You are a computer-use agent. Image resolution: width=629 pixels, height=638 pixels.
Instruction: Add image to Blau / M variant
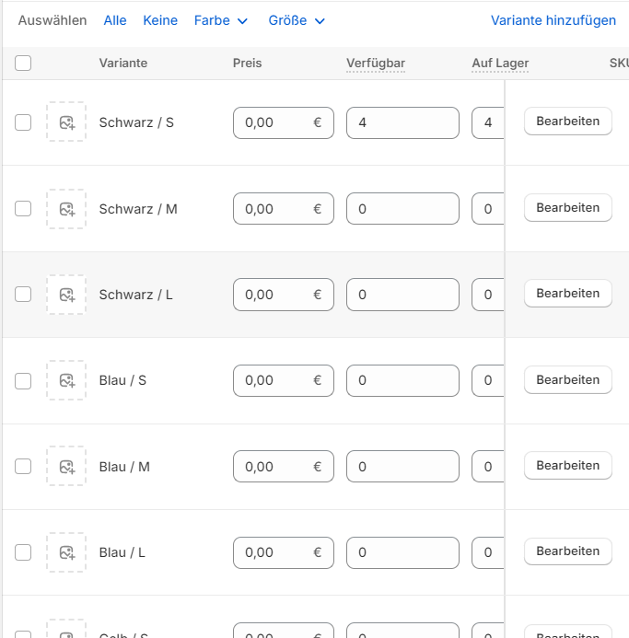click(x=66, y=467)
